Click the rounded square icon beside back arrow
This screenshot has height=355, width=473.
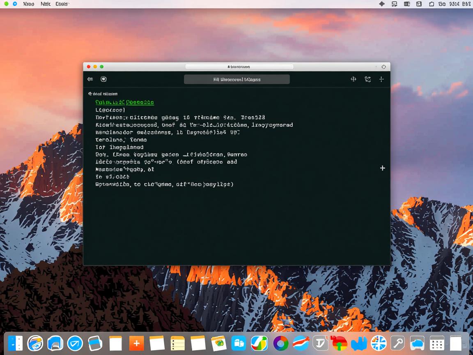103,79
